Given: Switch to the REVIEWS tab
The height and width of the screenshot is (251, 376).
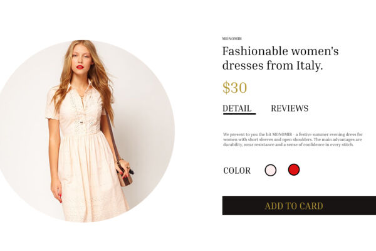Looking at the screenshot, I should 290,109.
